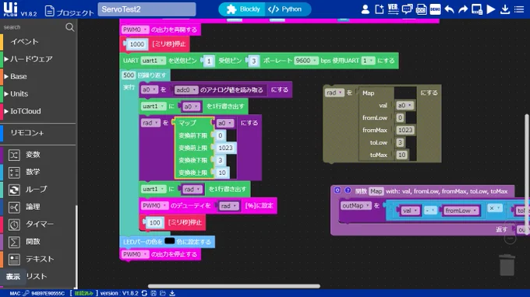Open the device file manager icon
The width and height of the screenshot is (530, 297).
477,9
